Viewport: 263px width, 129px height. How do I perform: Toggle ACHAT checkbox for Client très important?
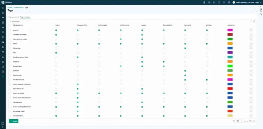pos(142,35)
